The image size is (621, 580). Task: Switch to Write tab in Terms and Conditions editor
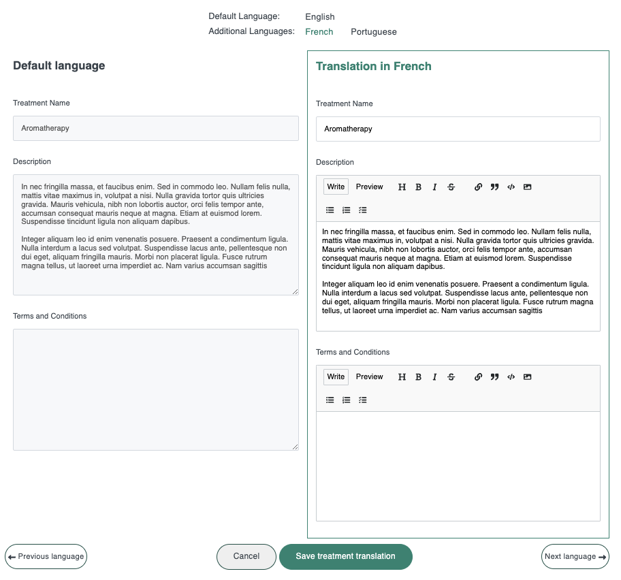pyautogui.click(x=336, y=377)
